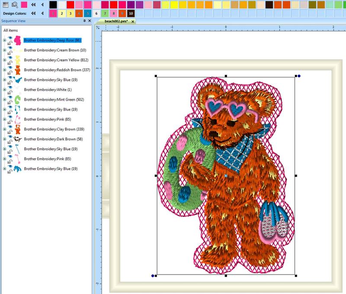Hide the Dark Brown (58) layer via eye
The height and width of the screenshot is (294, 346).
10,137
